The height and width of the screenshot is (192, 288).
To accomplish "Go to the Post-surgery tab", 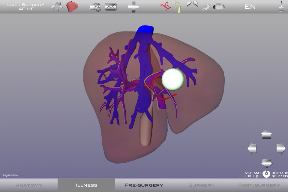I will coord(259,185).
